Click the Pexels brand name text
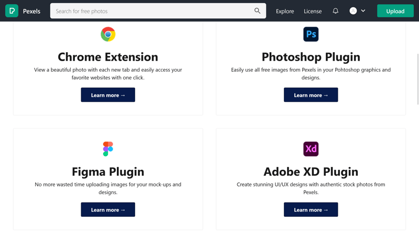 click(31, 11)
